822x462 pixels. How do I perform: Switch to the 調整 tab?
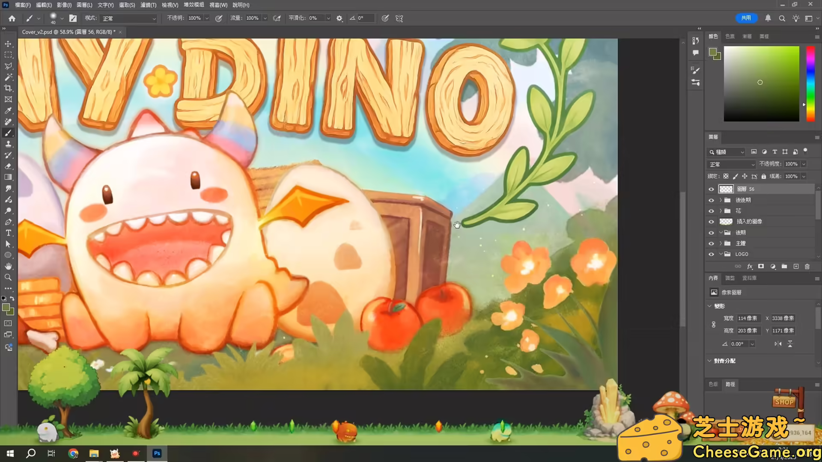coord(730,278)
